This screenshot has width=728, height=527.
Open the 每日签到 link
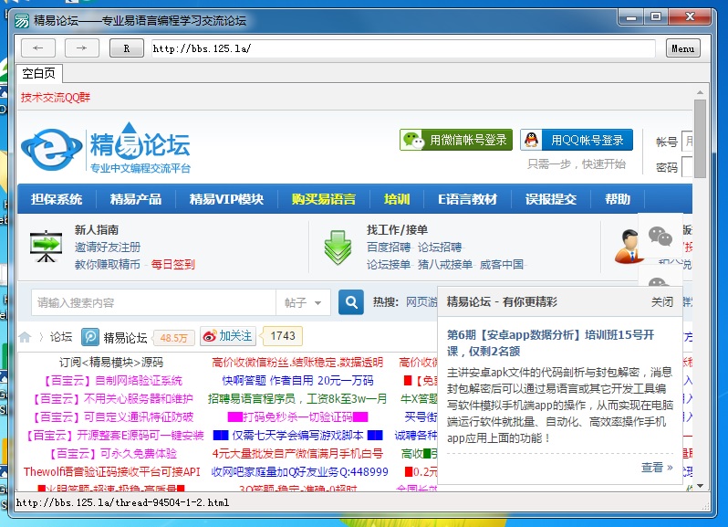point(172,265)
